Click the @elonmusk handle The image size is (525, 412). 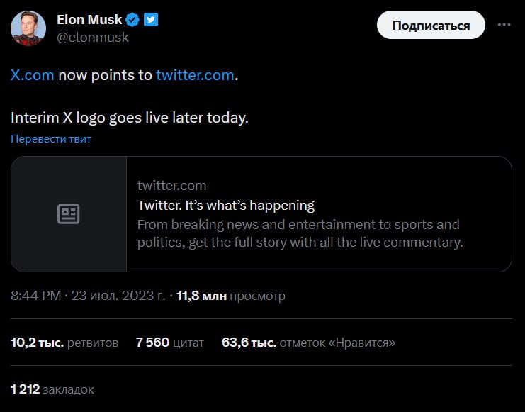point(93,38)
